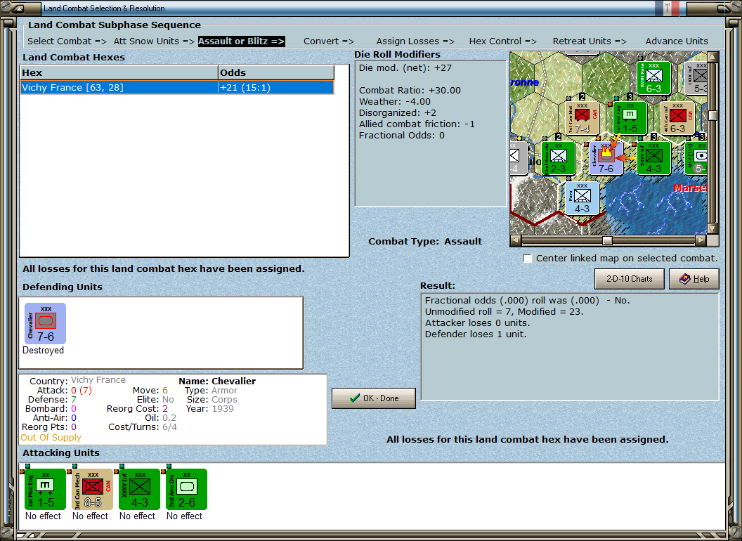Click the Hex column header

[119, 73]
